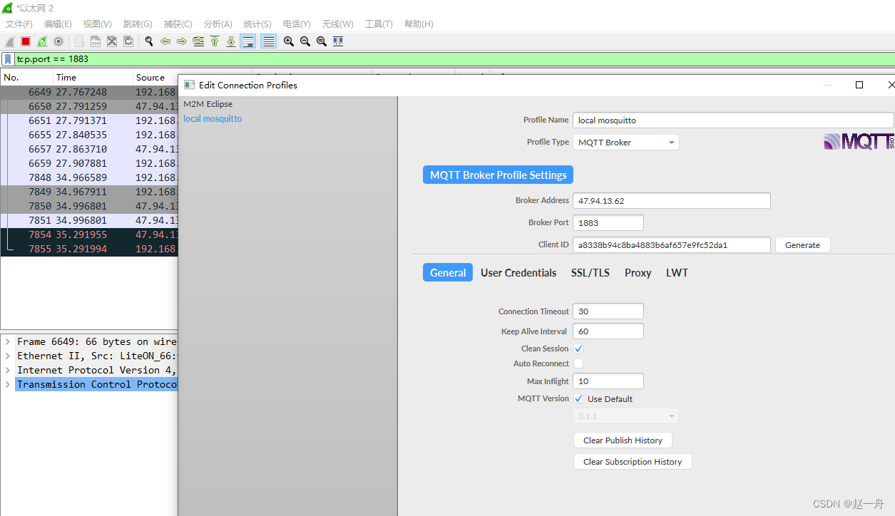Click the open capture file icon
The width and height of the screenshot is (895, 516).
coord(78,41)
